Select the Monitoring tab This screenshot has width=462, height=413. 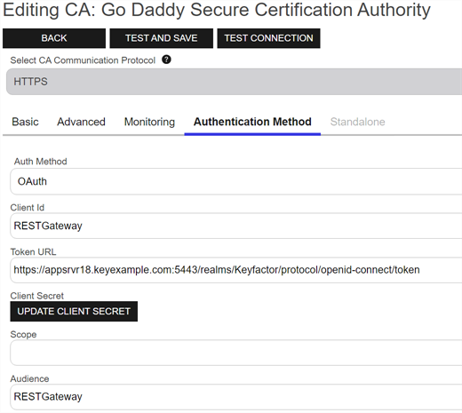pos(149,122)
